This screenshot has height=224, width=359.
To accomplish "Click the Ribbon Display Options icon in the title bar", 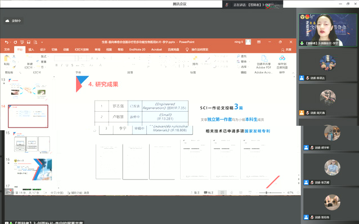I will tap(259, 42).
